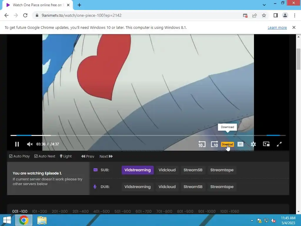Image resolution: width=301 pixels, height=226 pixels.
Task: Click the page vertical scrollbar thumb
Action: (x=298, y=59)
